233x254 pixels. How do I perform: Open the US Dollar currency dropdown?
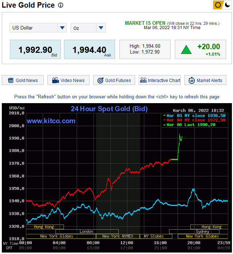[x=38, y=28]
